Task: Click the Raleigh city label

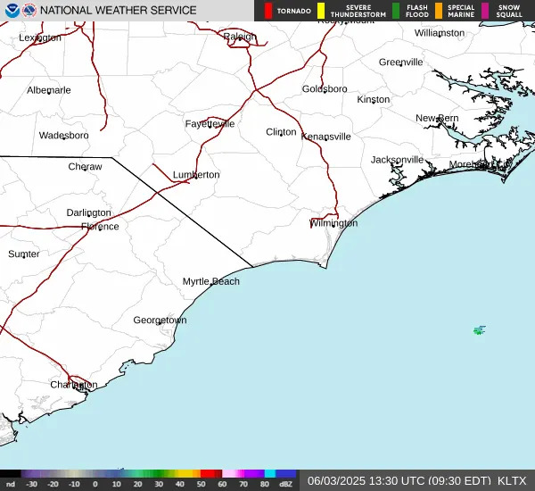Action: point(240,36)
